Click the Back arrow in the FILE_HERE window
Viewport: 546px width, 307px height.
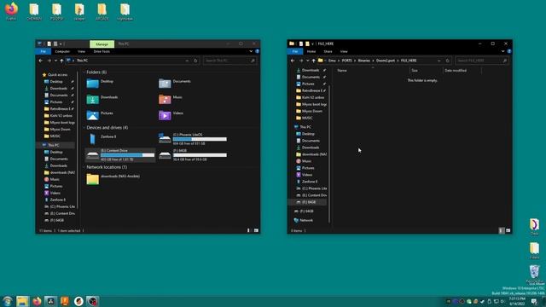(293, 61)
